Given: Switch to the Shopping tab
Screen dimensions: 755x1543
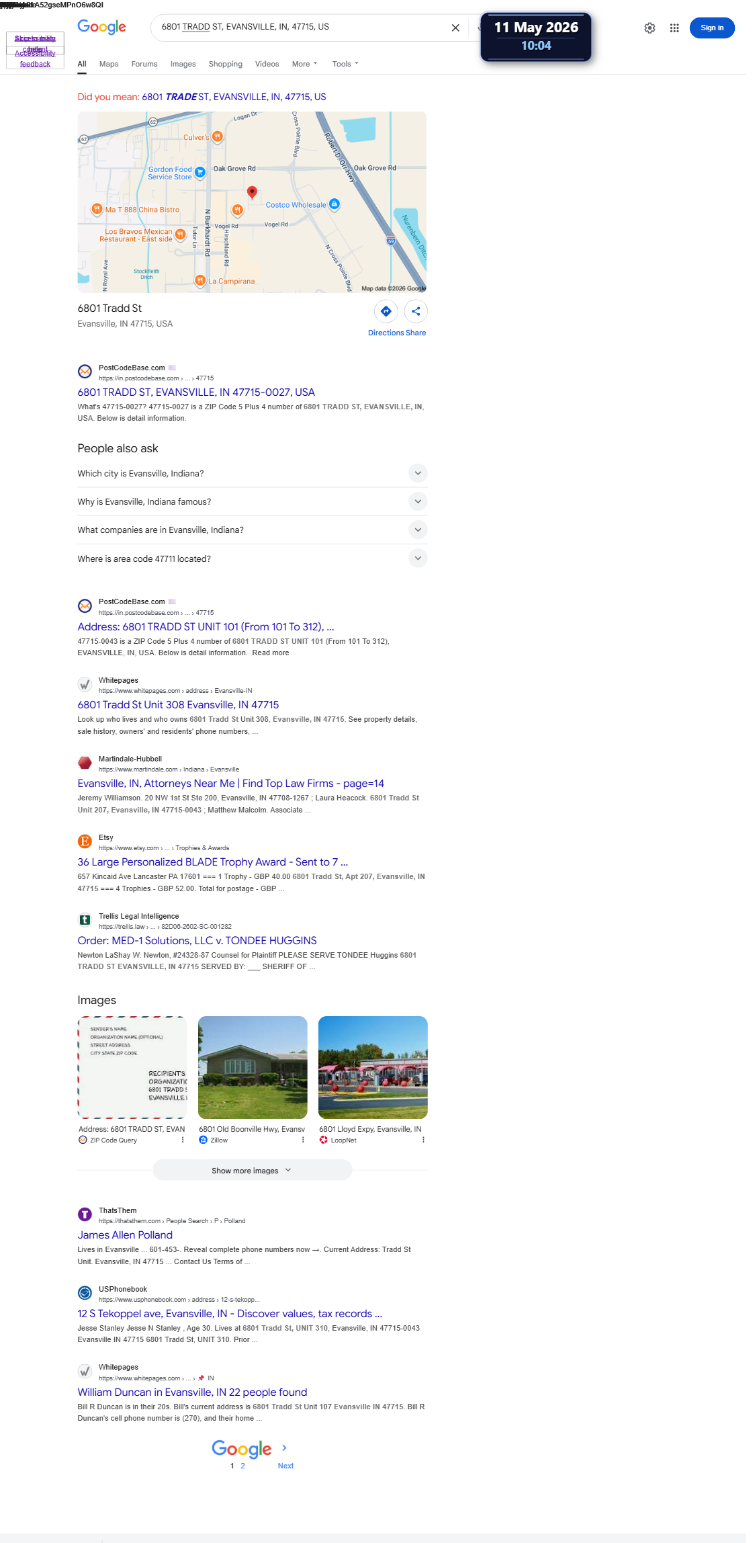Looking at the screenshot, I should [x=226, y=64].
